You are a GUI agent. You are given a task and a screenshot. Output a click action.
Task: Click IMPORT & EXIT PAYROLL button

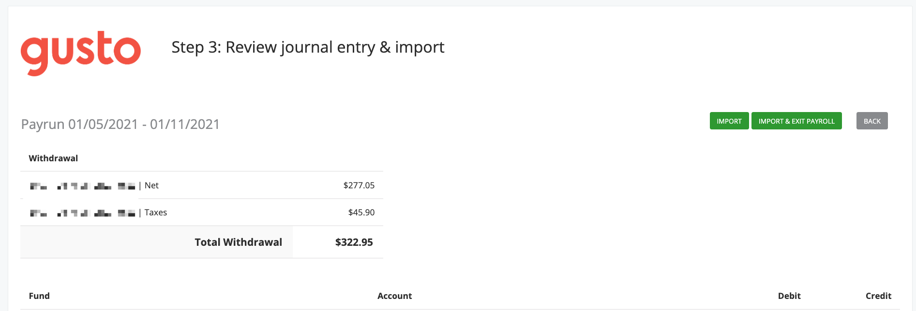coord(796,121)
